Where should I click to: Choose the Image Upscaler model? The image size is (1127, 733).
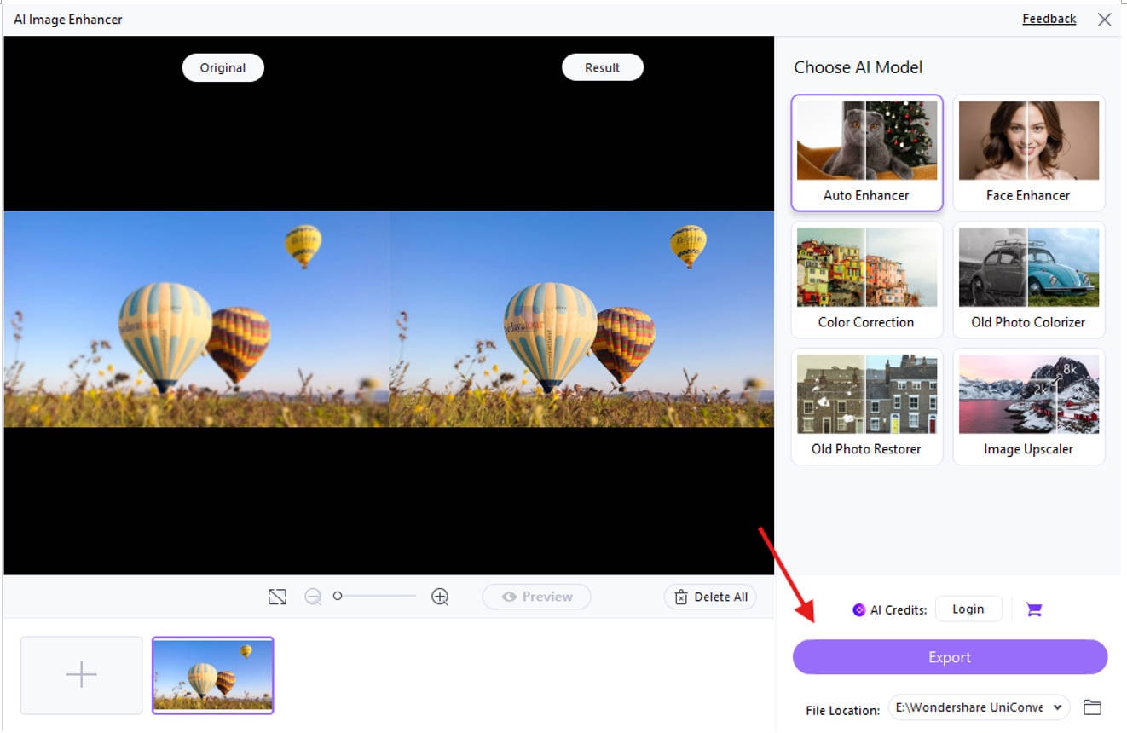pyautogui.click(x=1029, y=407)
